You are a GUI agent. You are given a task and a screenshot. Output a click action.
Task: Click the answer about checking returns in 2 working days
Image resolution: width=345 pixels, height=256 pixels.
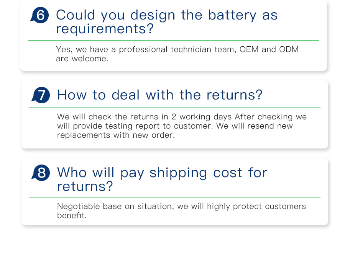pos(182,126)
